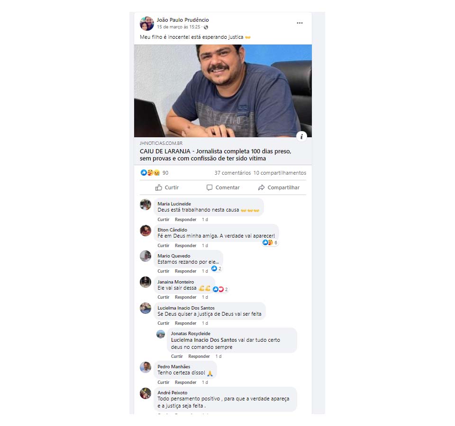Open the article photo thumbnail

tap(223, 91)
